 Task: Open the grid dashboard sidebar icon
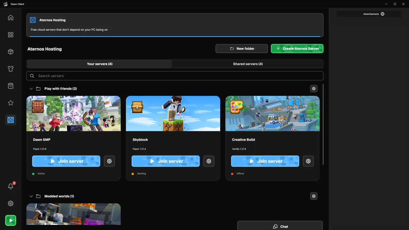[11, 34]
